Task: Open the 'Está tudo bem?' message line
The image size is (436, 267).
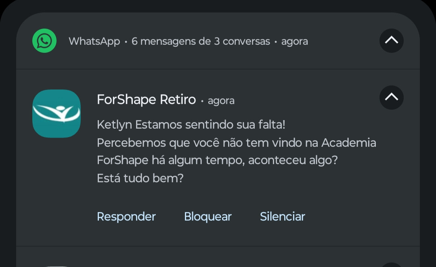Action: (x=140, y=178)
